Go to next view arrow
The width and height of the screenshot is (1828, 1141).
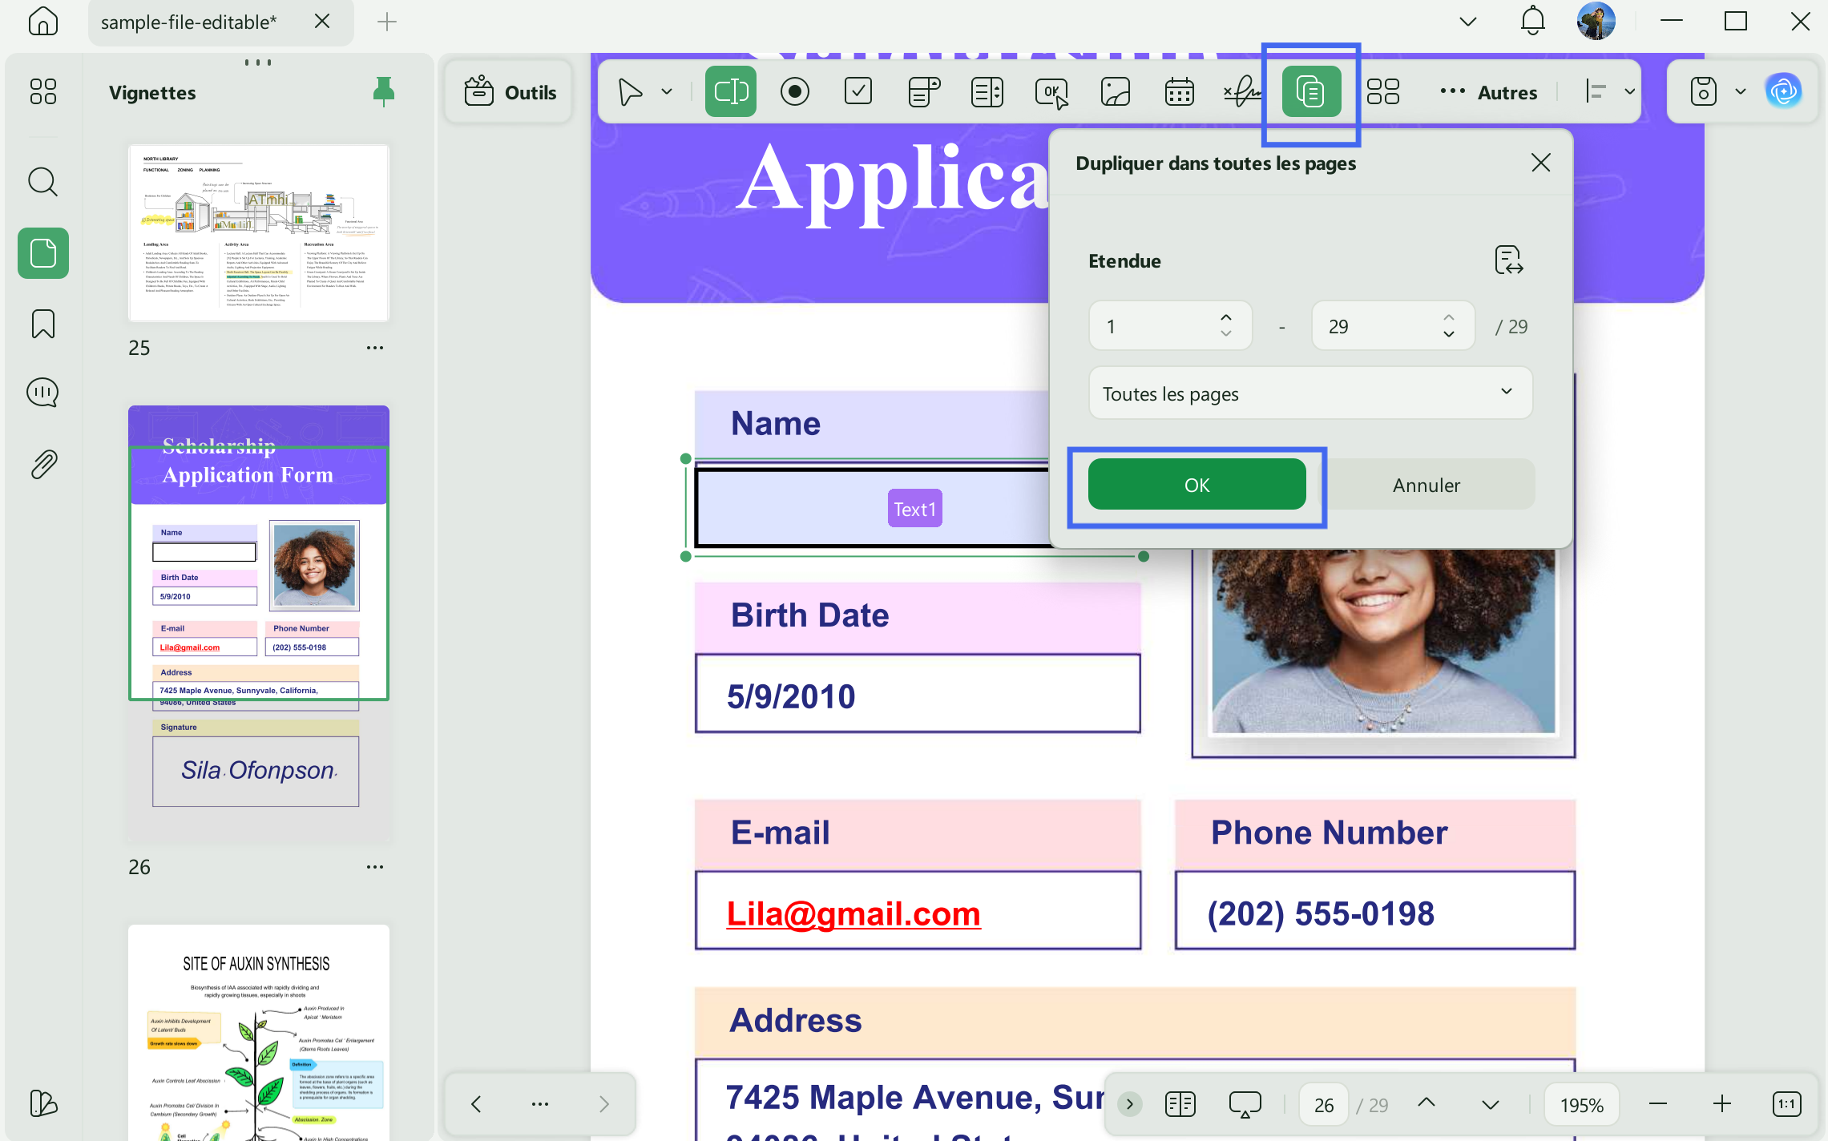click(603, 1104)
